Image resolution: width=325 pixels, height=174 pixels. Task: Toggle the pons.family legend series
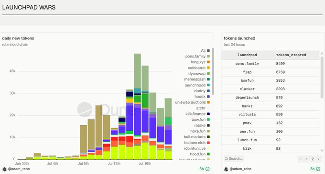click(197, 56)
